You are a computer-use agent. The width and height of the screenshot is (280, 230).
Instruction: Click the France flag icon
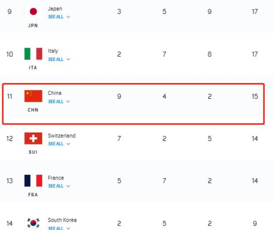coord(33,180)
